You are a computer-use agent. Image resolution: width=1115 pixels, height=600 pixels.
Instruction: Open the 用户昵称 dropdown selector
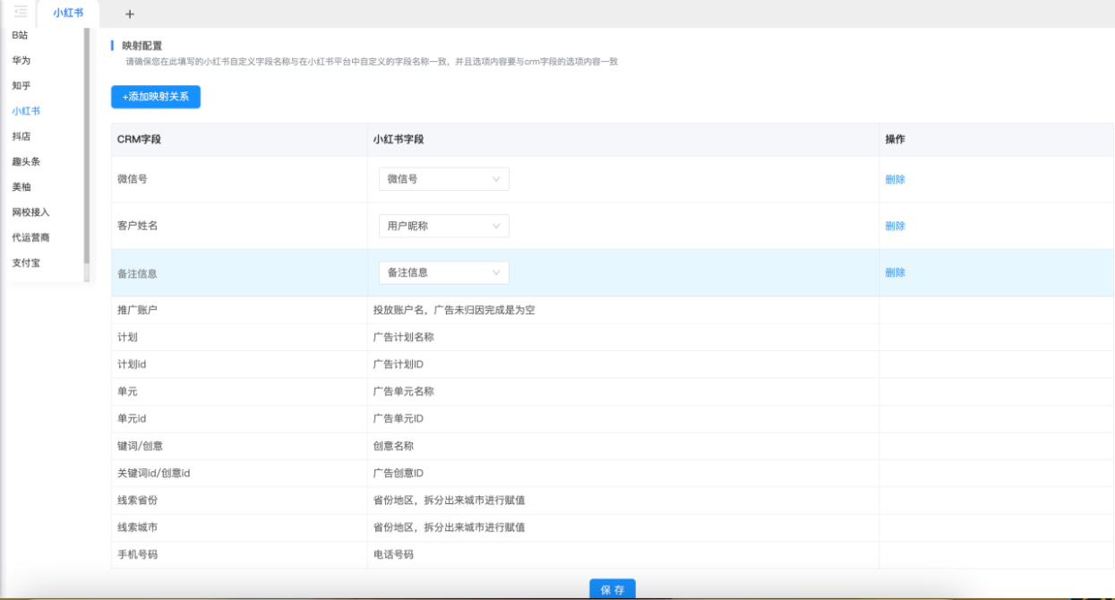(x=443, y=226)
